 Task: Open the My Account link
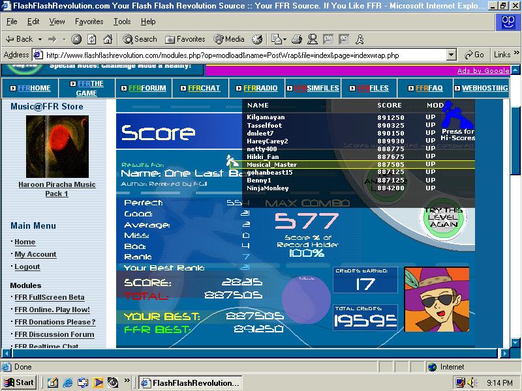click(35, 254)
